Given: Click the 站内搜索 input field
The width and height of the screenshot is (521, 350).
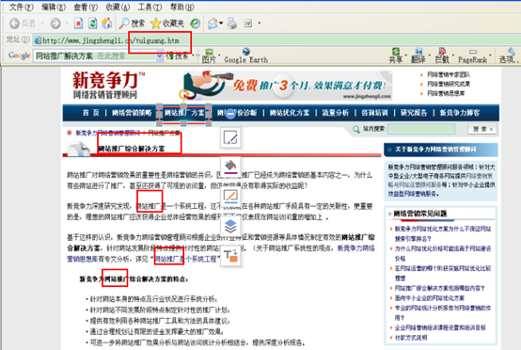Looking at the screenshot, I should pyautogui.click(x=421, y=129).
